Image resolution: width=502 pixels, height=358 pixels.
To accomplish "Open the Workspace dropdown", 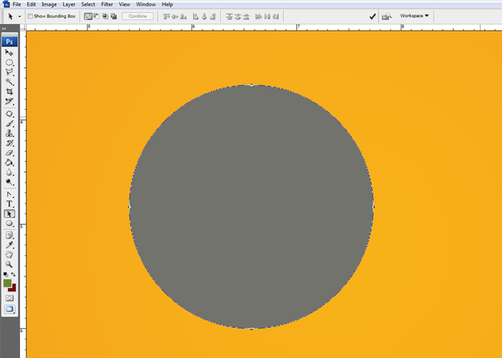I will click(415, 15).
